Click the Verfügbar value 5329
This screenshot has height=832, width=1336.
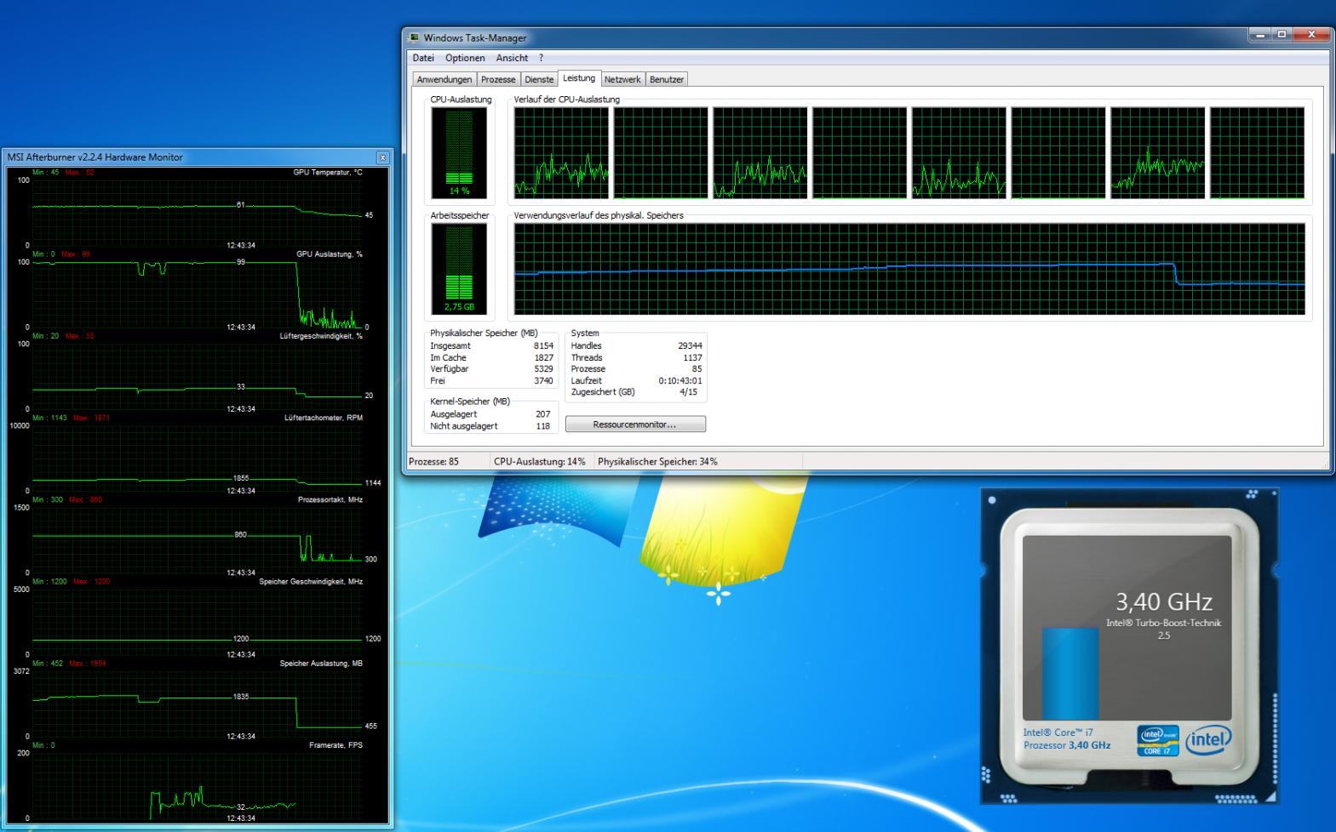coord(543,369)
